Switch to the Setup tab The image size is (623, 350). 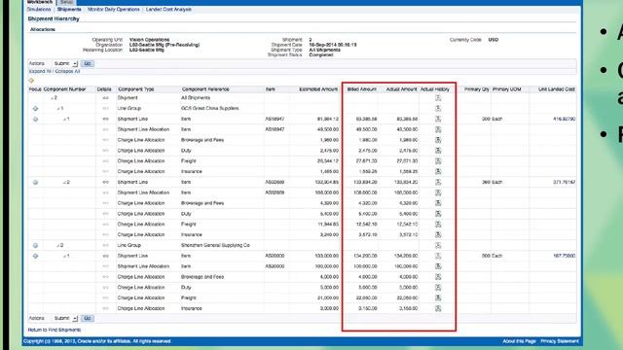pos(66,2)
